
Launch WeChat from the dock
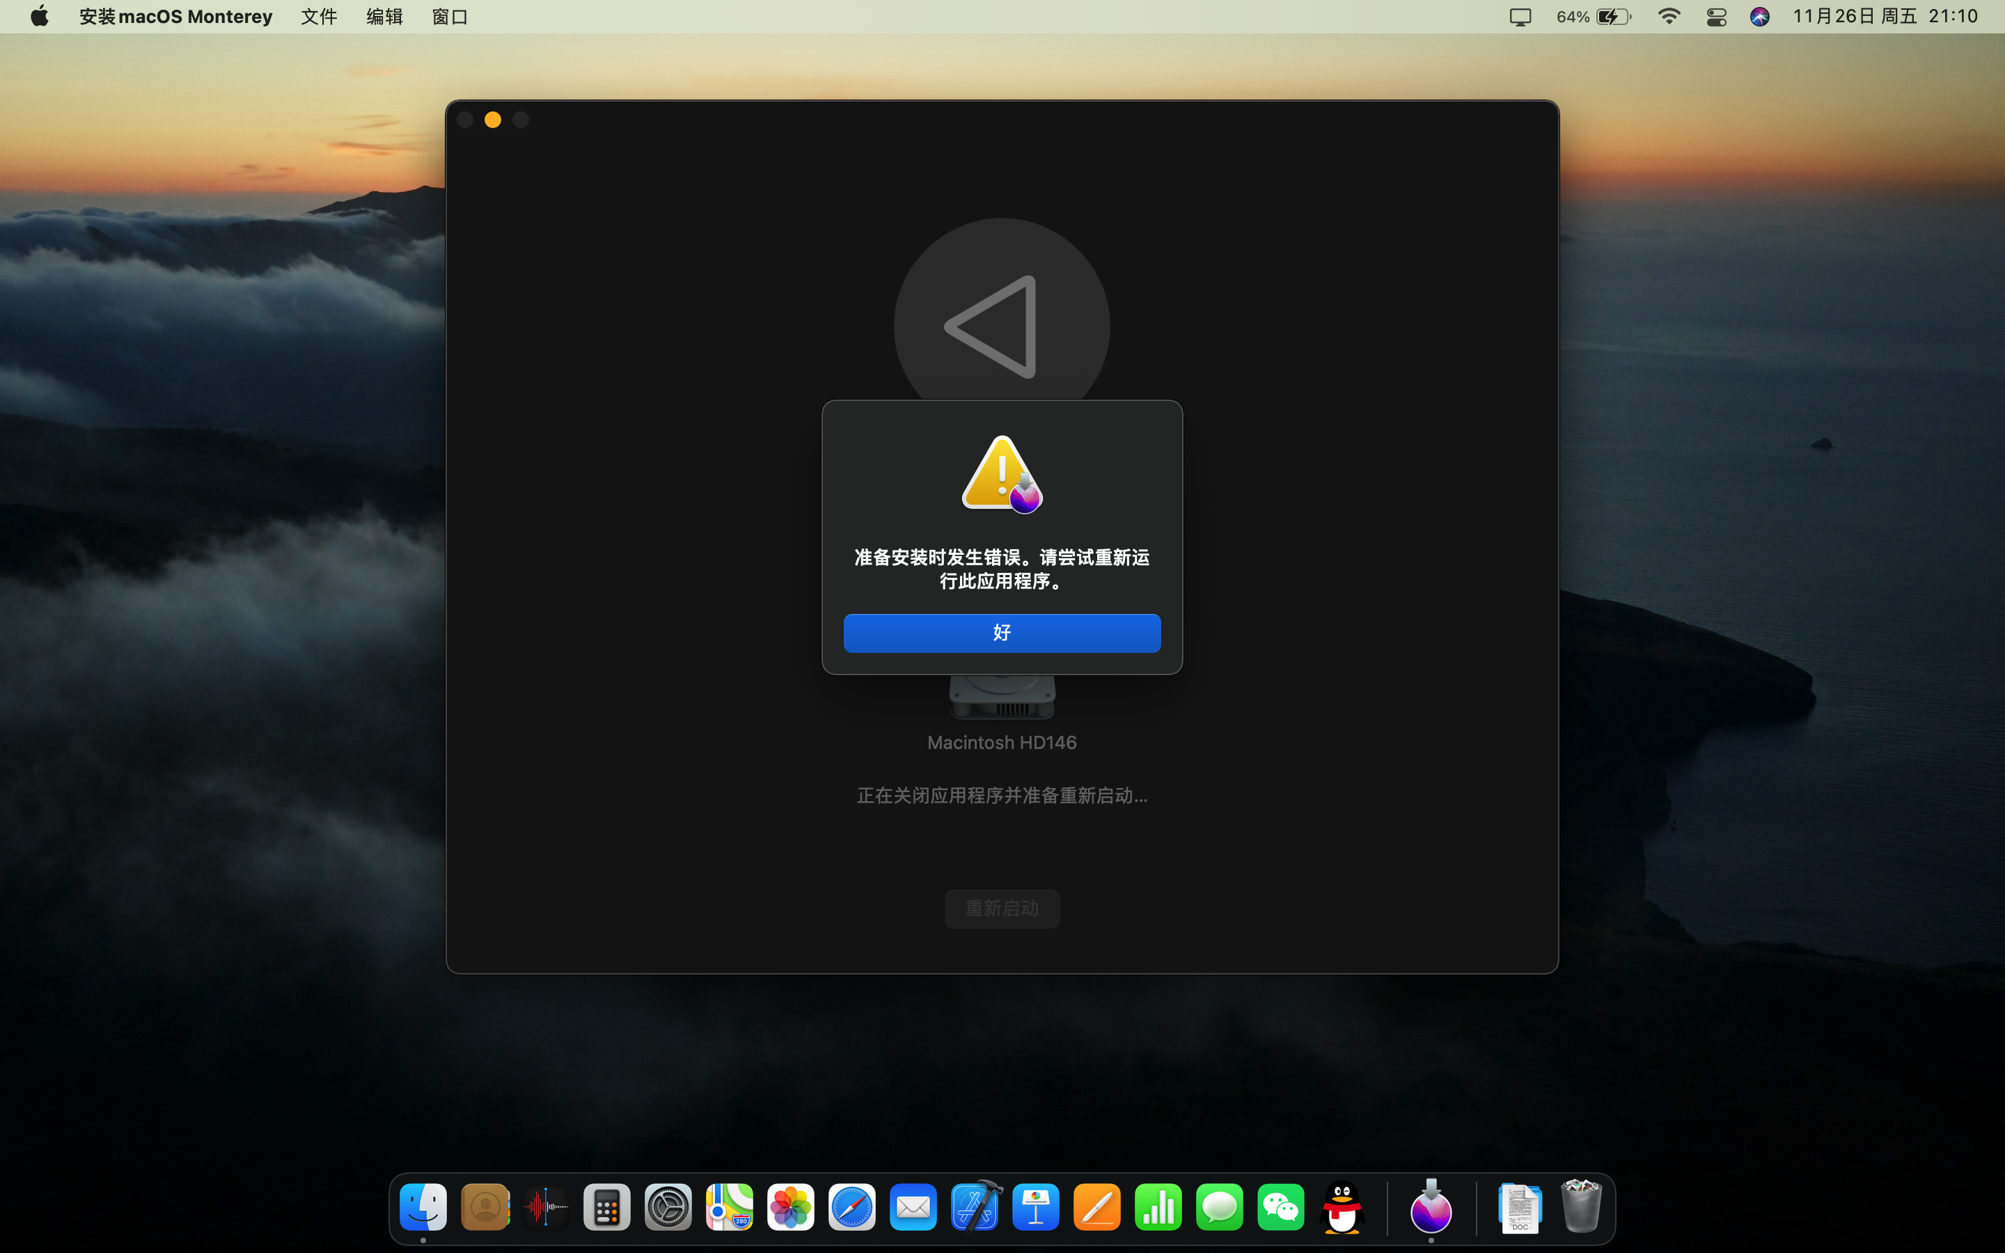(1280, 1208)
